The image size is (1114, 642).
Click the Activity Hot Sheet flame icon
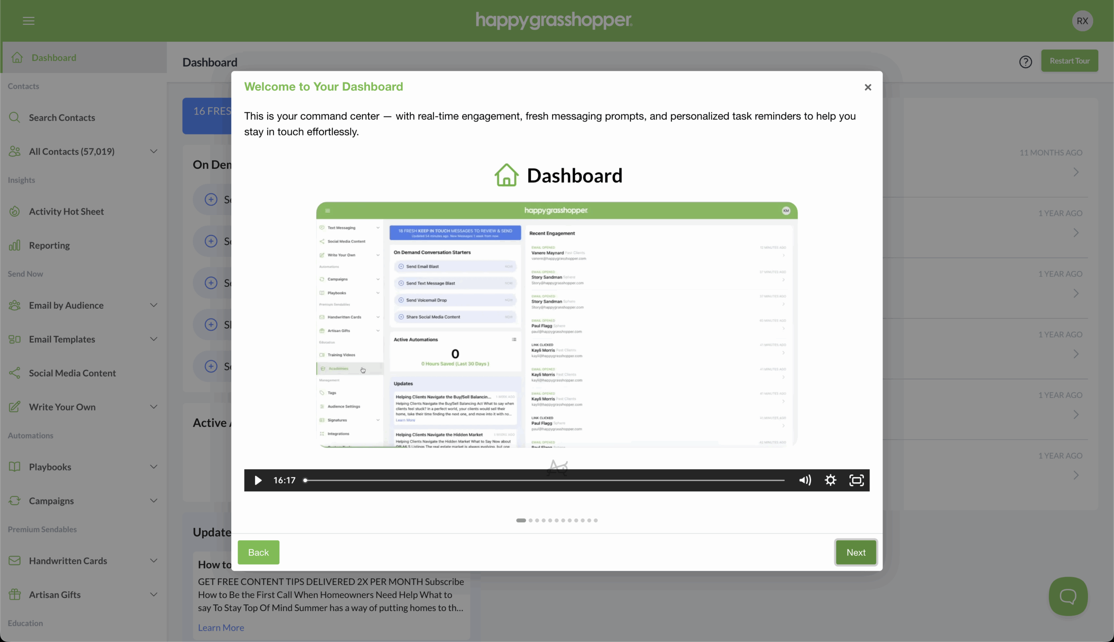14,211
